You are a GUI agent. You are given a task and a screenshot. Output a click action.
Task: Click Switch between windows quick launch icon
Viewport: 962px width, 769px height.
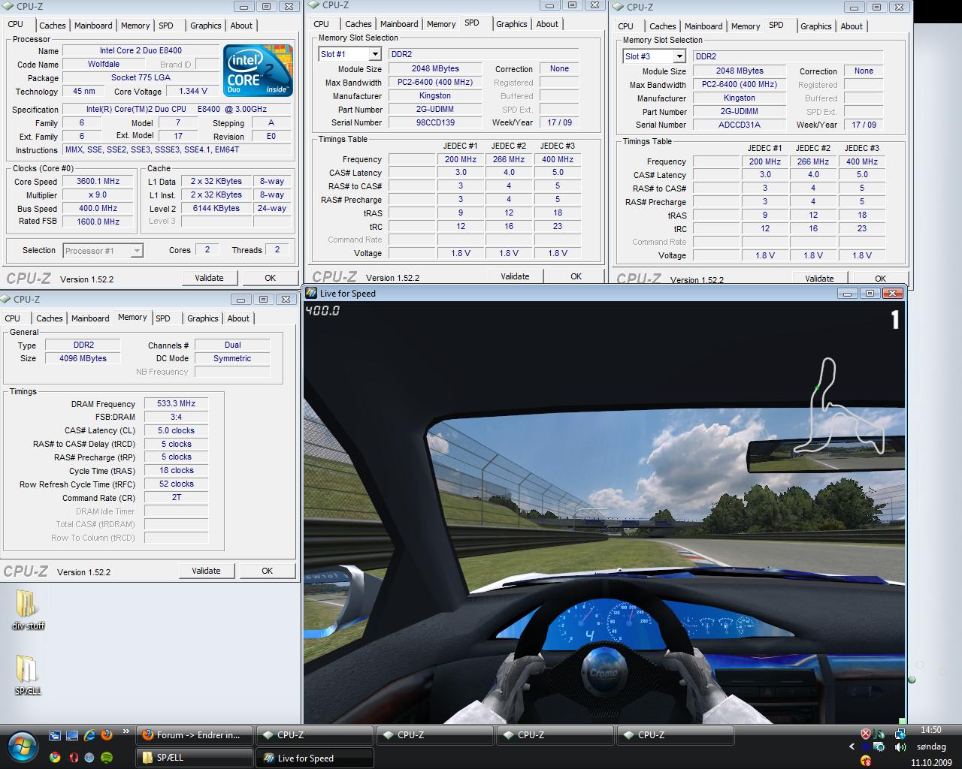click(x=55, y=735)
